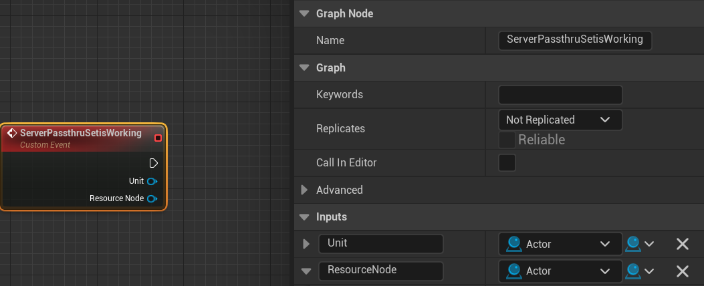Click the Unit output pin circle
The height and width of the screenshot is (286, 704).
click(x=152, y=181)
